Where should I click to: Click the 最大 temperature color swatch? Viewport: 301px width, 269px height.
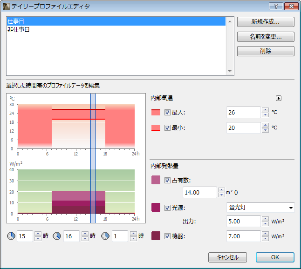156,112
